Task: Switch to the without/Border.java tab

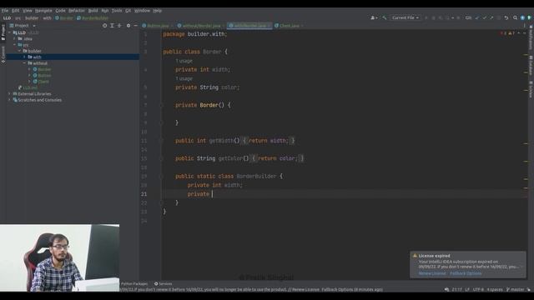Action: coord(201,26)
